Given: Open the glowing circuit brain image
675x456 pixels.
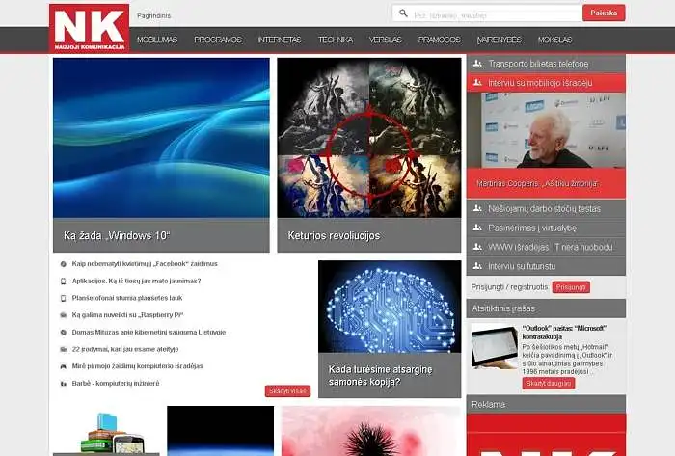Looking at the screenshot, I should click(x=390, y=307).
